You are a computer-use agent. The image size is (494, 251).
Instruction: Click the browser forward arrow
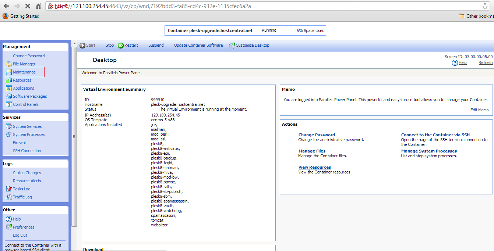[17, 6]
